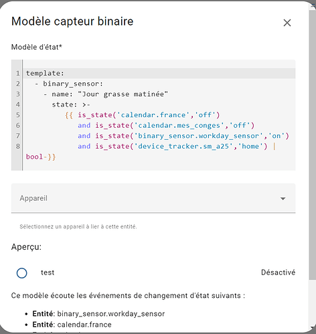Click the device_tracker.sm_a25 code line
316x334 pixels.
click(177, 147)
